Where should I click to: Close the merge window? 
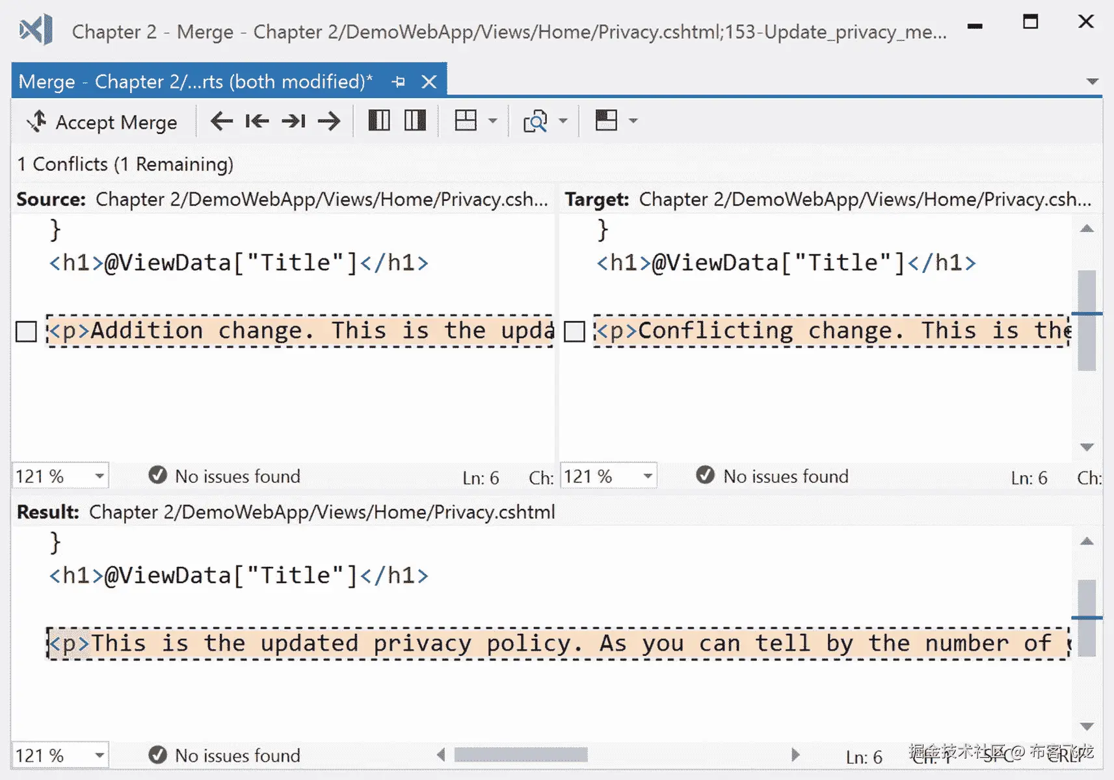1086,22
